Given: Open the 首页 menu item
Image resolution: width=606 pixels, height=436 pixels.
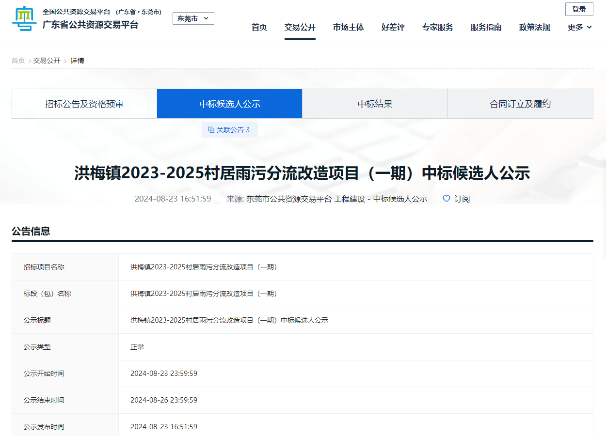Looking at the screenshot, I should point(259,28).
